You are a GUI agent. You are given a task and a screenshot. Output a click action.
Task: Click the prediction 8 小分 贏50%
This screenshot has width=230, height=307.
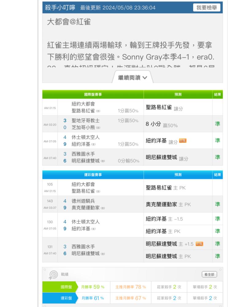tap(162, 124)
